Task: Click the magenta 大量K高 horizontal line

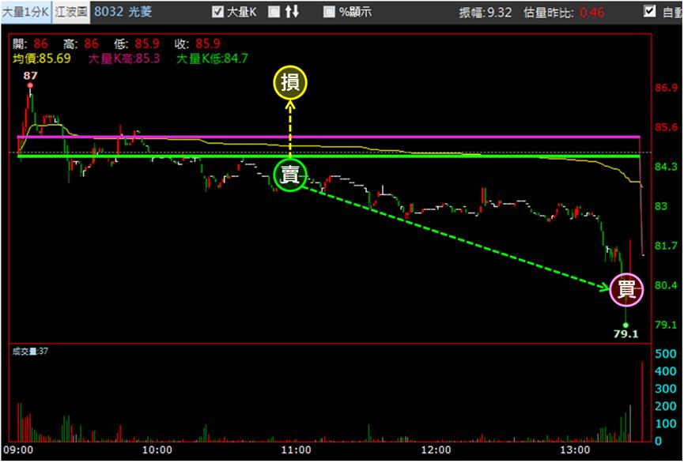Action: click(328, 137)
